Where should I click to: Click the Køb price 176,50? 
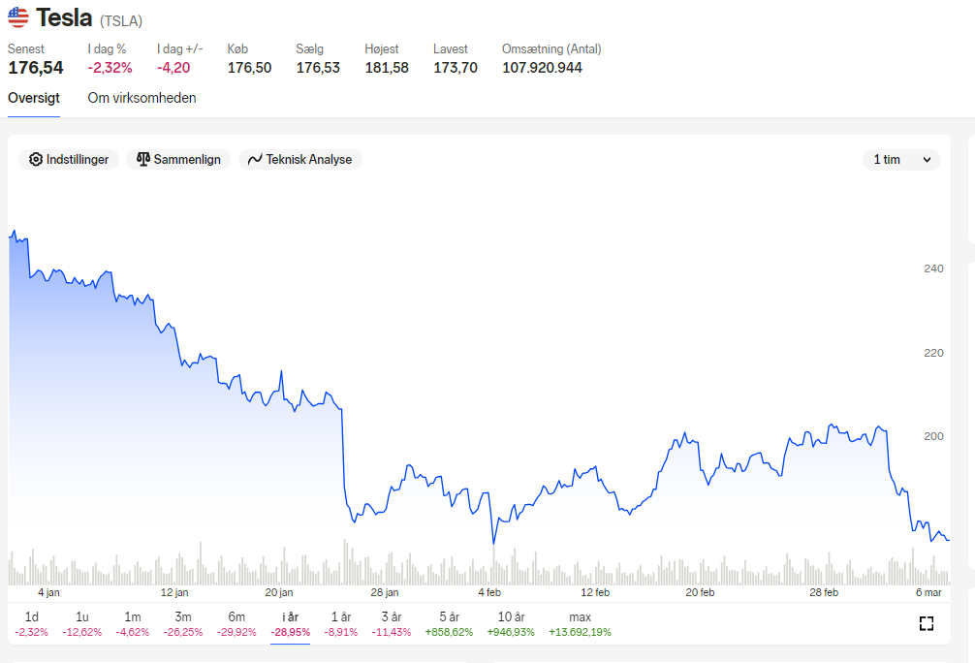click(249, 68)
